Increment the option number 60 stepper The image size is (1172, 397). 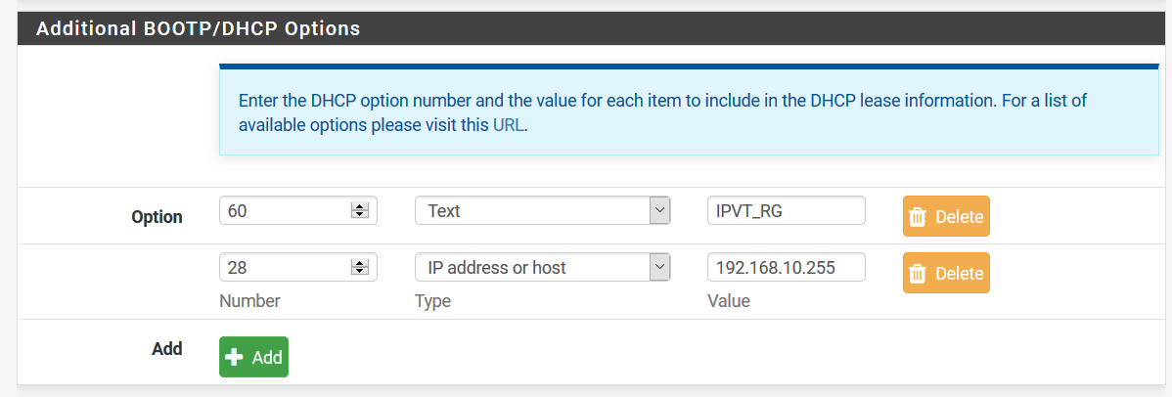[x=359, y=206]
